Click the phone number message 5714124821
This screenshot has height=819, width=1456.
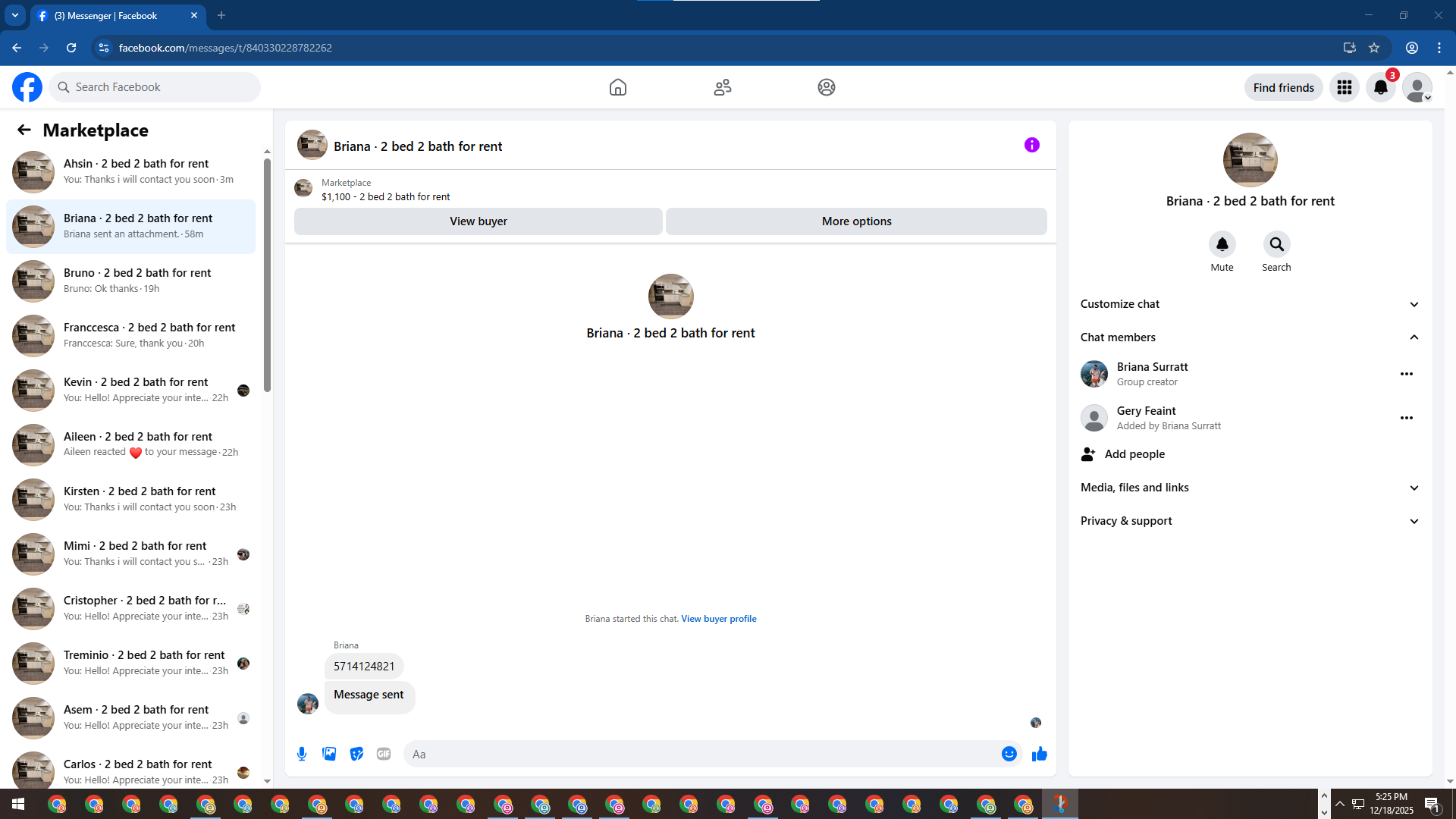pyautogui.click(x=364, y=667)
